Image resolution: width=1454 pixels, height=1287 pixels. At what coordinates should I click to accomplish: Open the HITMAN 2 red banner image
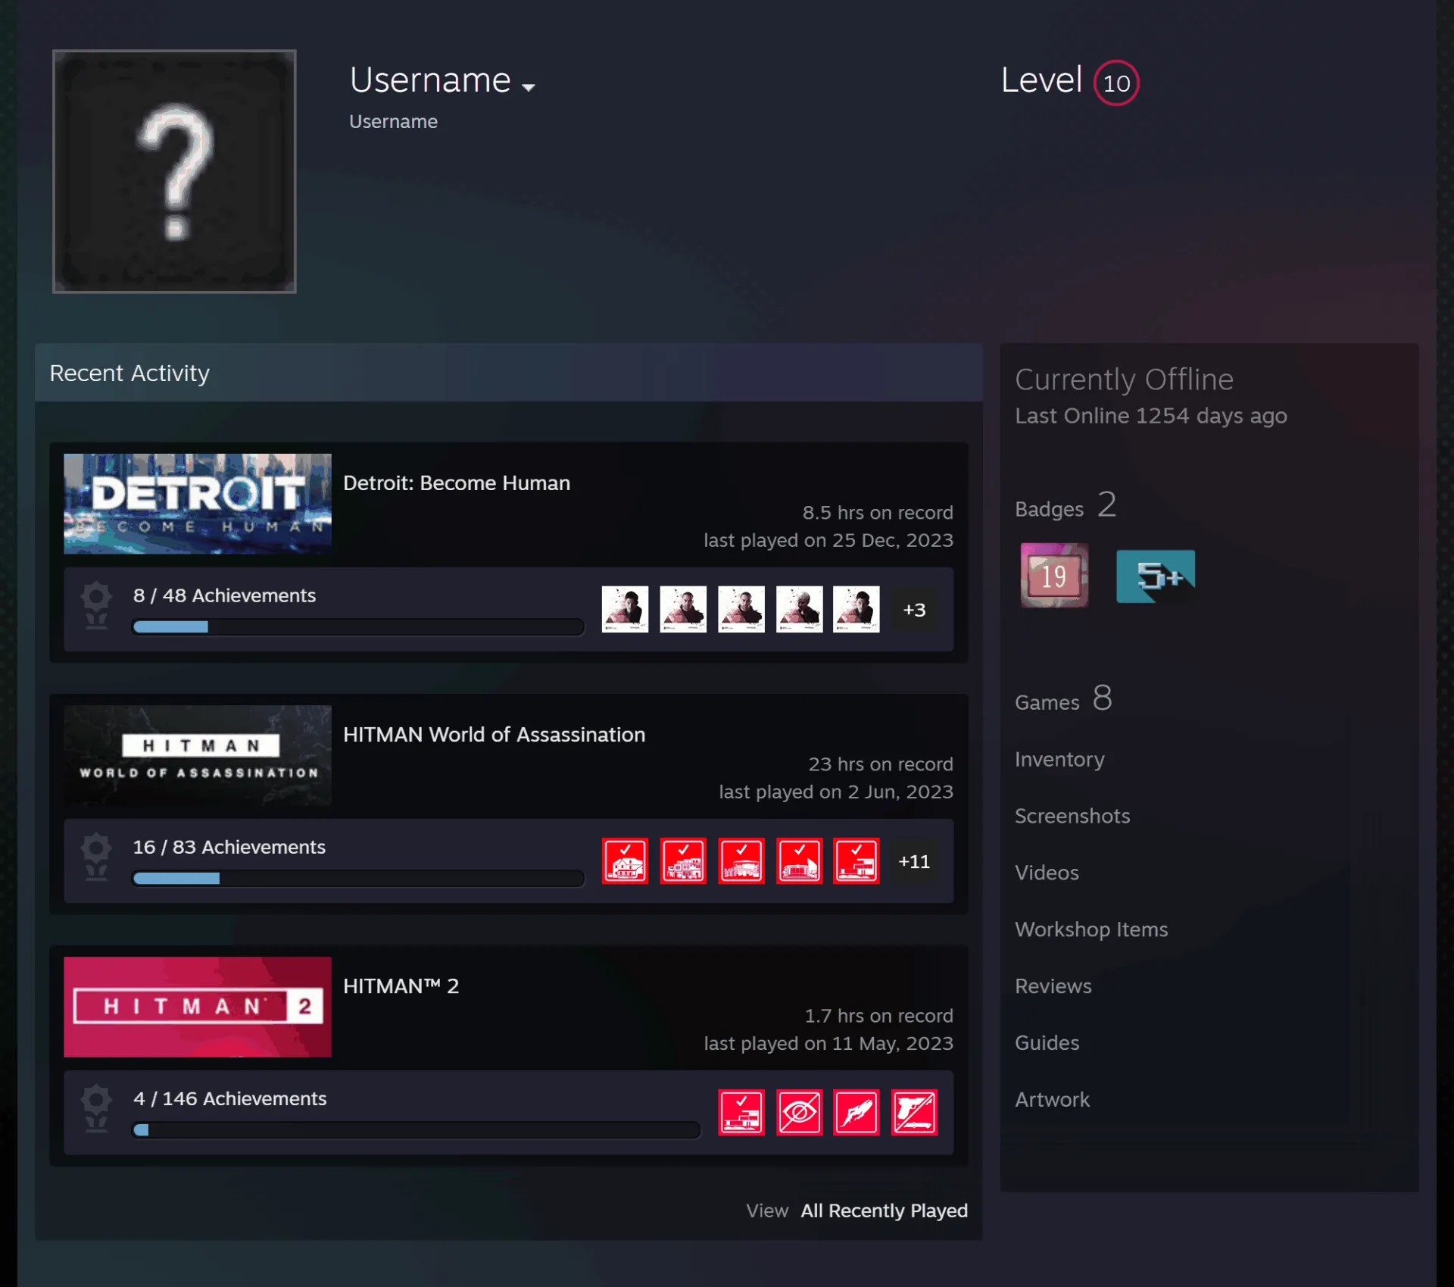(x=198, y=1007)
